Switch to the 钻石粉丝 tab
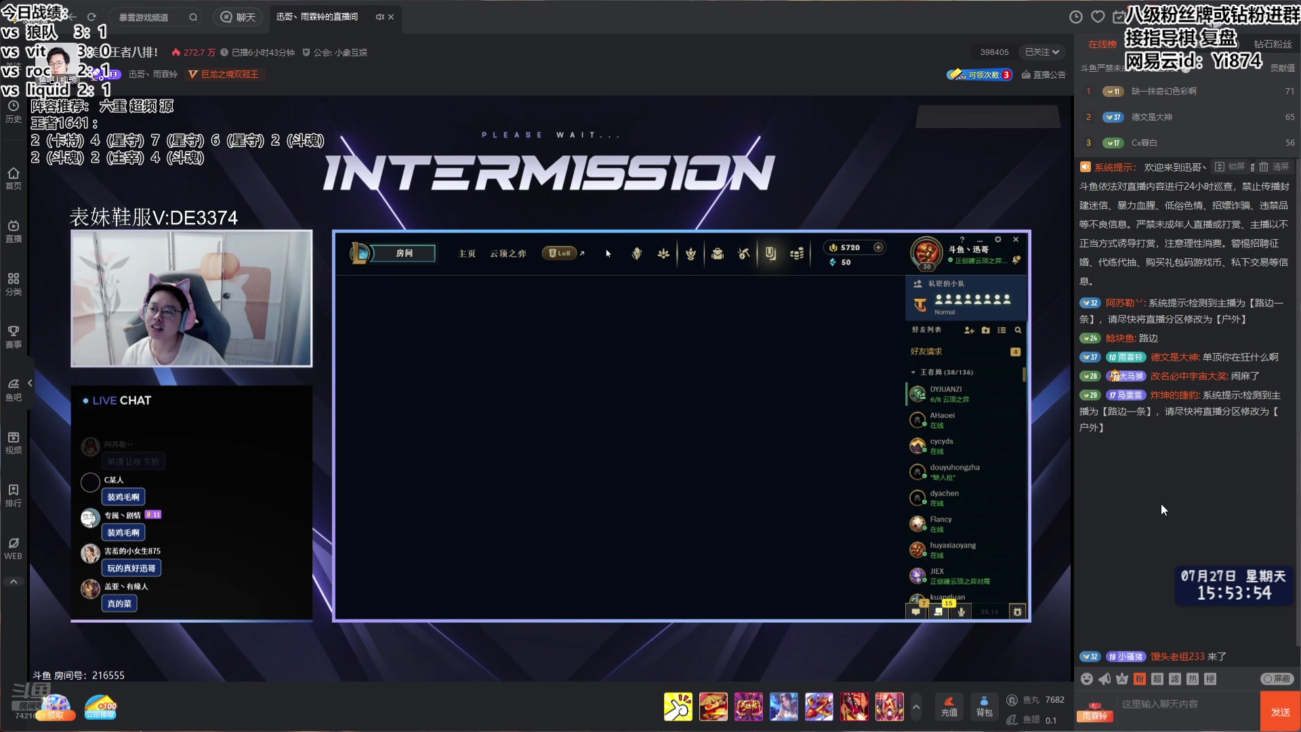The image size is (1301, 732). pyautogui.click(x=1273, y=44)
